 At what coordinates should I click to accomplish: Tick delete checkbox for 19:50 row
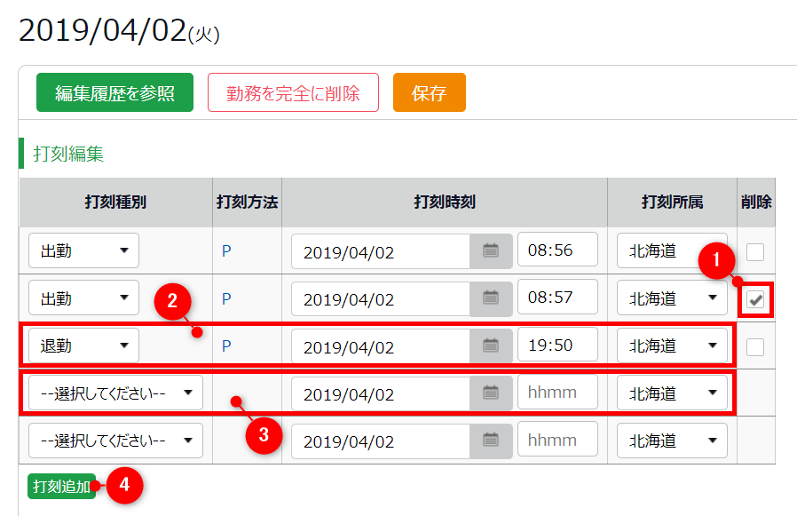click(x=755, y=346)
